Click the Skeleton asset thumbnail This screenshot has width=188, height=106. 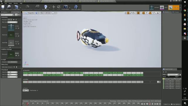[11, 27]
